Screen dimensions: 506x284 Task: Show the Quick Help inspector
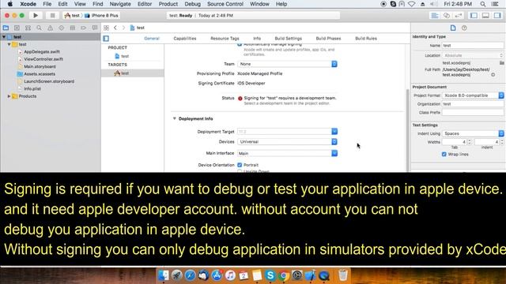(x=464, y=28)
